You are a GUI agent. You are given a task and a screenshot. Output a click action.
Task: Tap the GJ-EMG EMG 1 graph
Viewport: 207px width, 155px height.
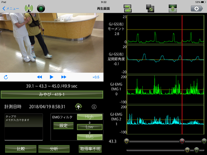[x=165, y=90]
